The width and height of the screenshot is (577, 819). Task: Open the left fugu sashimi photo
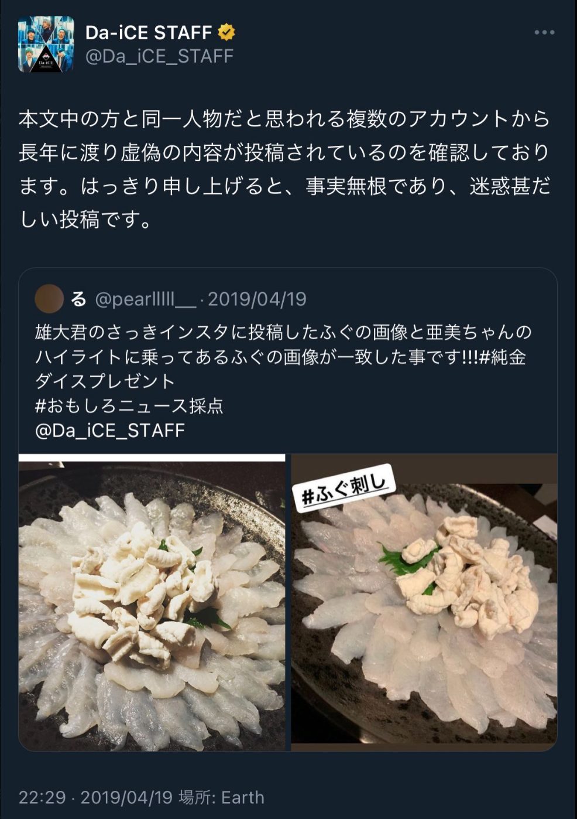point(152,603)
